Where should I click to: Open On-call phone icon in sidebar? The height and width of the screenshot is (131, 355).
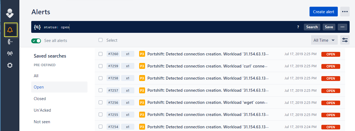tap(10, 41)
